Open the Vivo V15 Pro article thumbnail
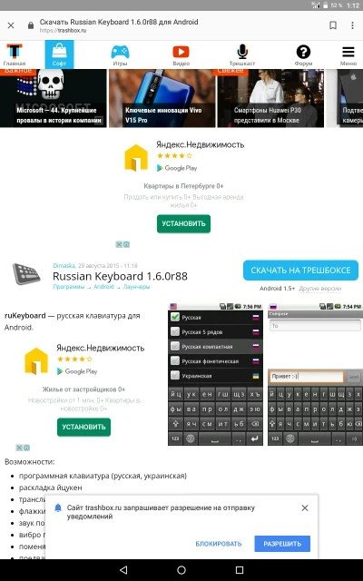363x581 pixels. click(162, 98)
